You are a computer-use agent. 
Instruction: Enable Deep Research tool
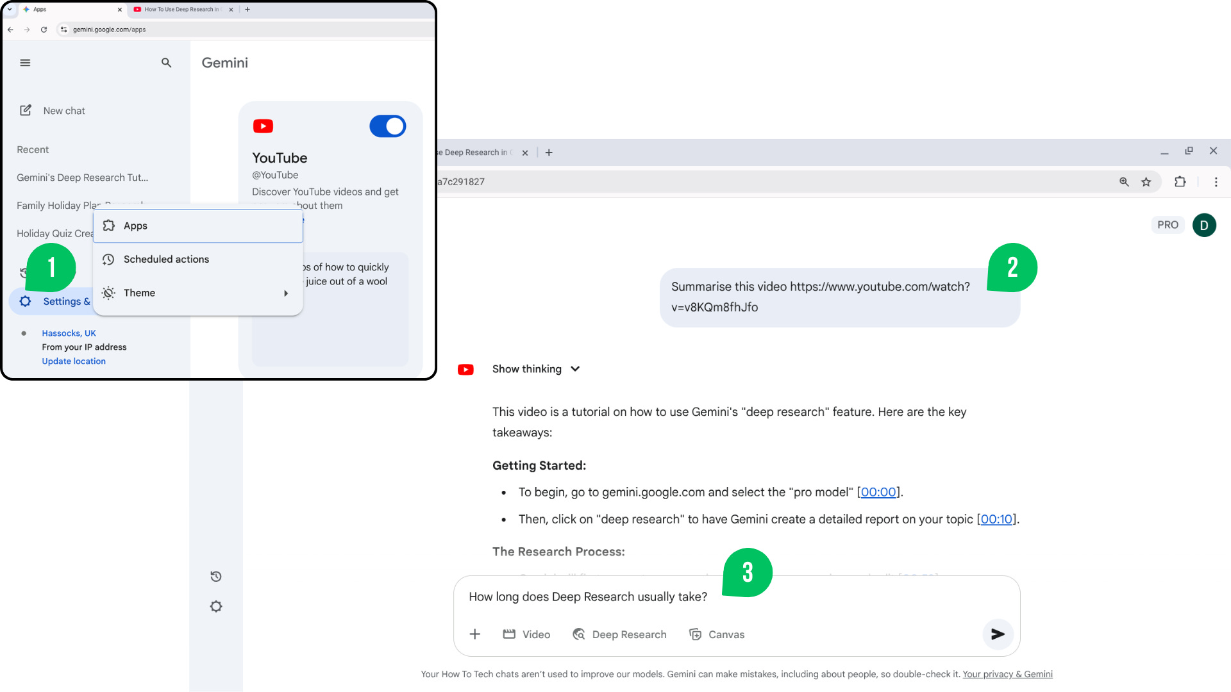tap(619, 634)
